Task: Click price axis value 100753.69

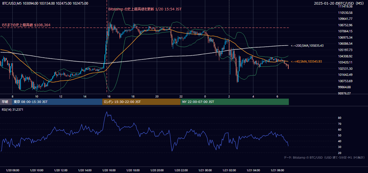Action: tap(346, 81)
